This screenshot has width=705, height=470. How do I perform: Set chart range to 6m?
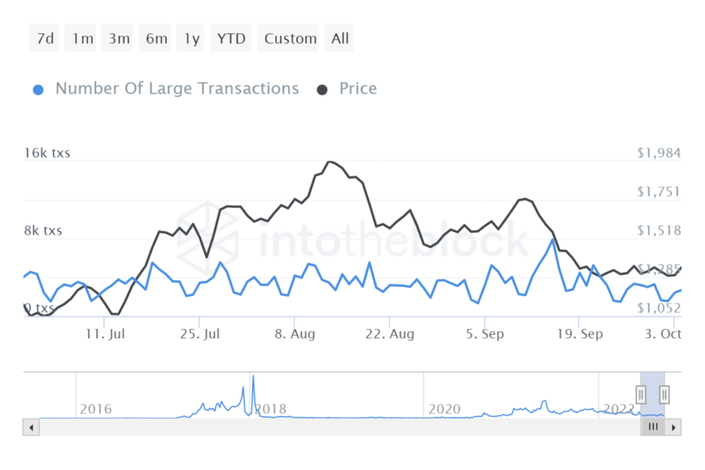click(156, 38)
